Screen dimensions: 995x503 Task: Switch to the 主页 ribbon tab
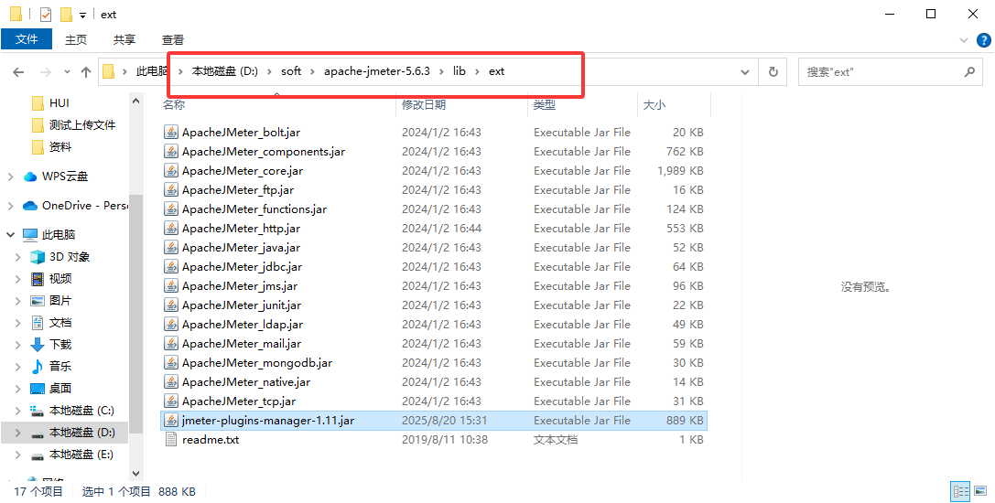pyautogui.click(x=75, y=39)
